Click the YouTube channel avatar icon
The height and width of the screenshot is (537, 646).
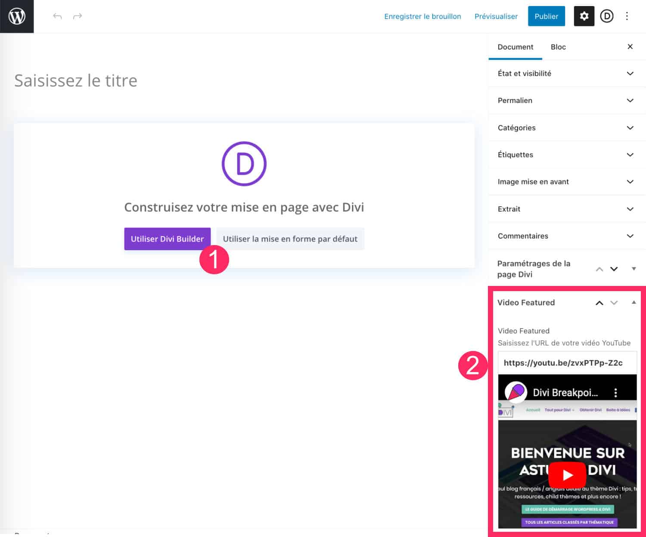[x=516, y=392]
